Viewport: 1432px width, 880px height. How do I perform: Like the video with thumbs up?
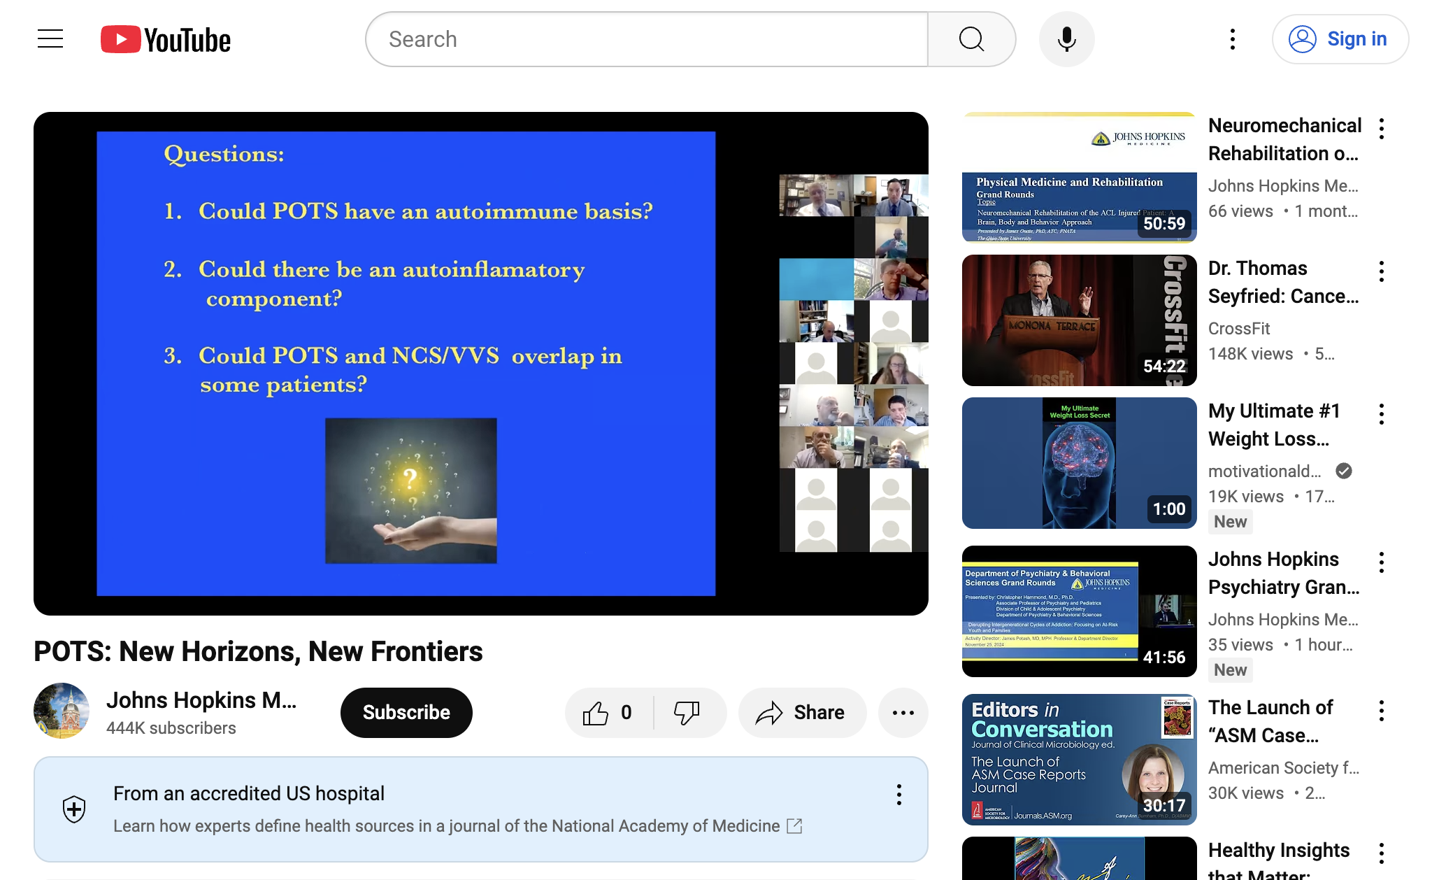pyautogui.click(x=608, y=713)
